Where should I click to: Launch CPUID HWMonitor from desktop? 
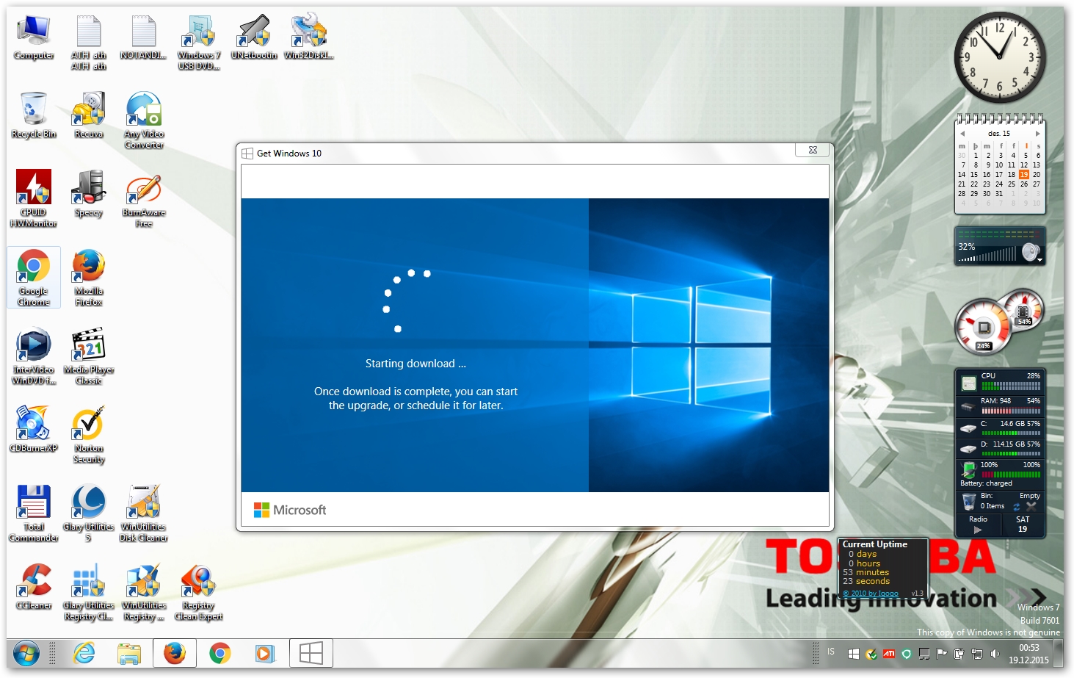[34, 198]
